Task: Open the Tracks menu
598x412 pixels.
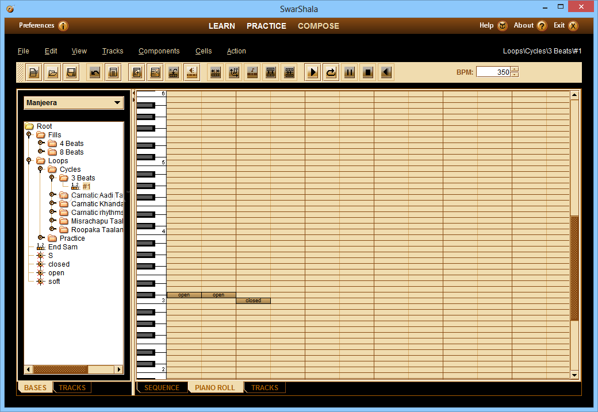Action: tap(113, 51)
